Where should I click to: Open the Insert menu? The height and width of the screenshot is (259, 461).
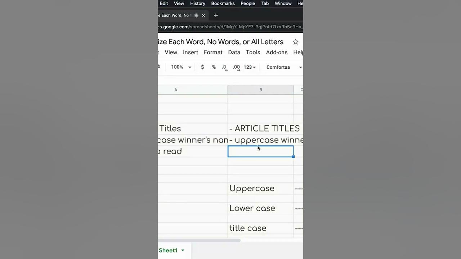[x=191, y=53]
